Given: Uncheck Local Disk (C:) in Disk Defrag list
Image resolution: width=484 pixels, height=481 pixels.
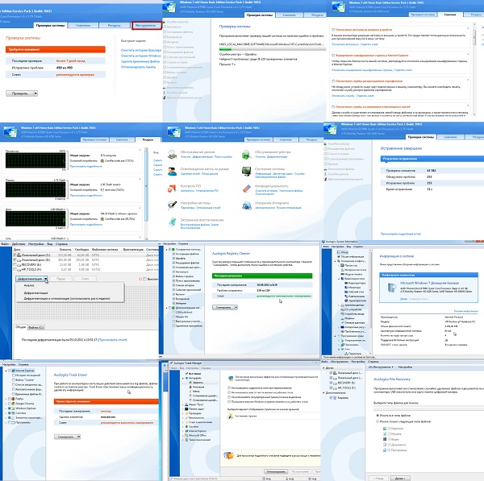Looking at the screenshot, I should [15, 255].
